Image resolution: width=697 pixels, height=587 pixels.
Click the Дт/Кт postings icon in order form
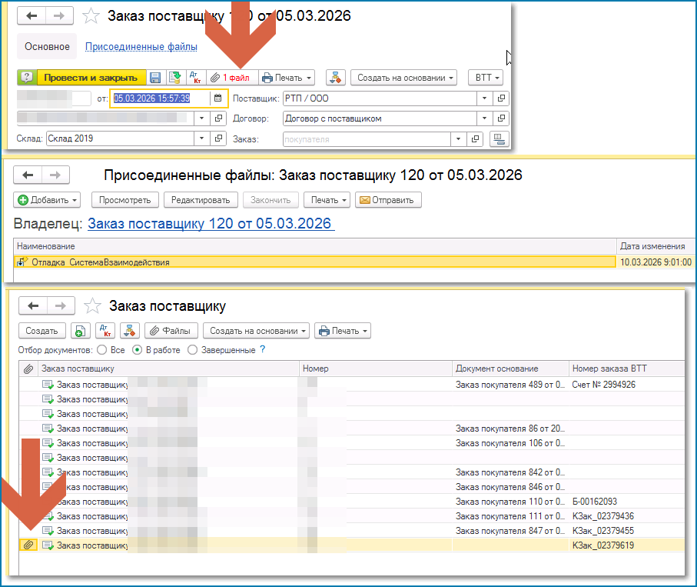pyautogui.click(x=194, y=78)
